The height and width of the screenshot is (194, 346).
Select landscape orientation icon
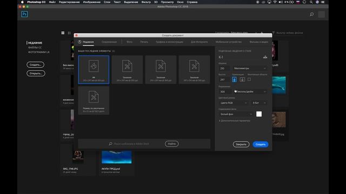242,79
